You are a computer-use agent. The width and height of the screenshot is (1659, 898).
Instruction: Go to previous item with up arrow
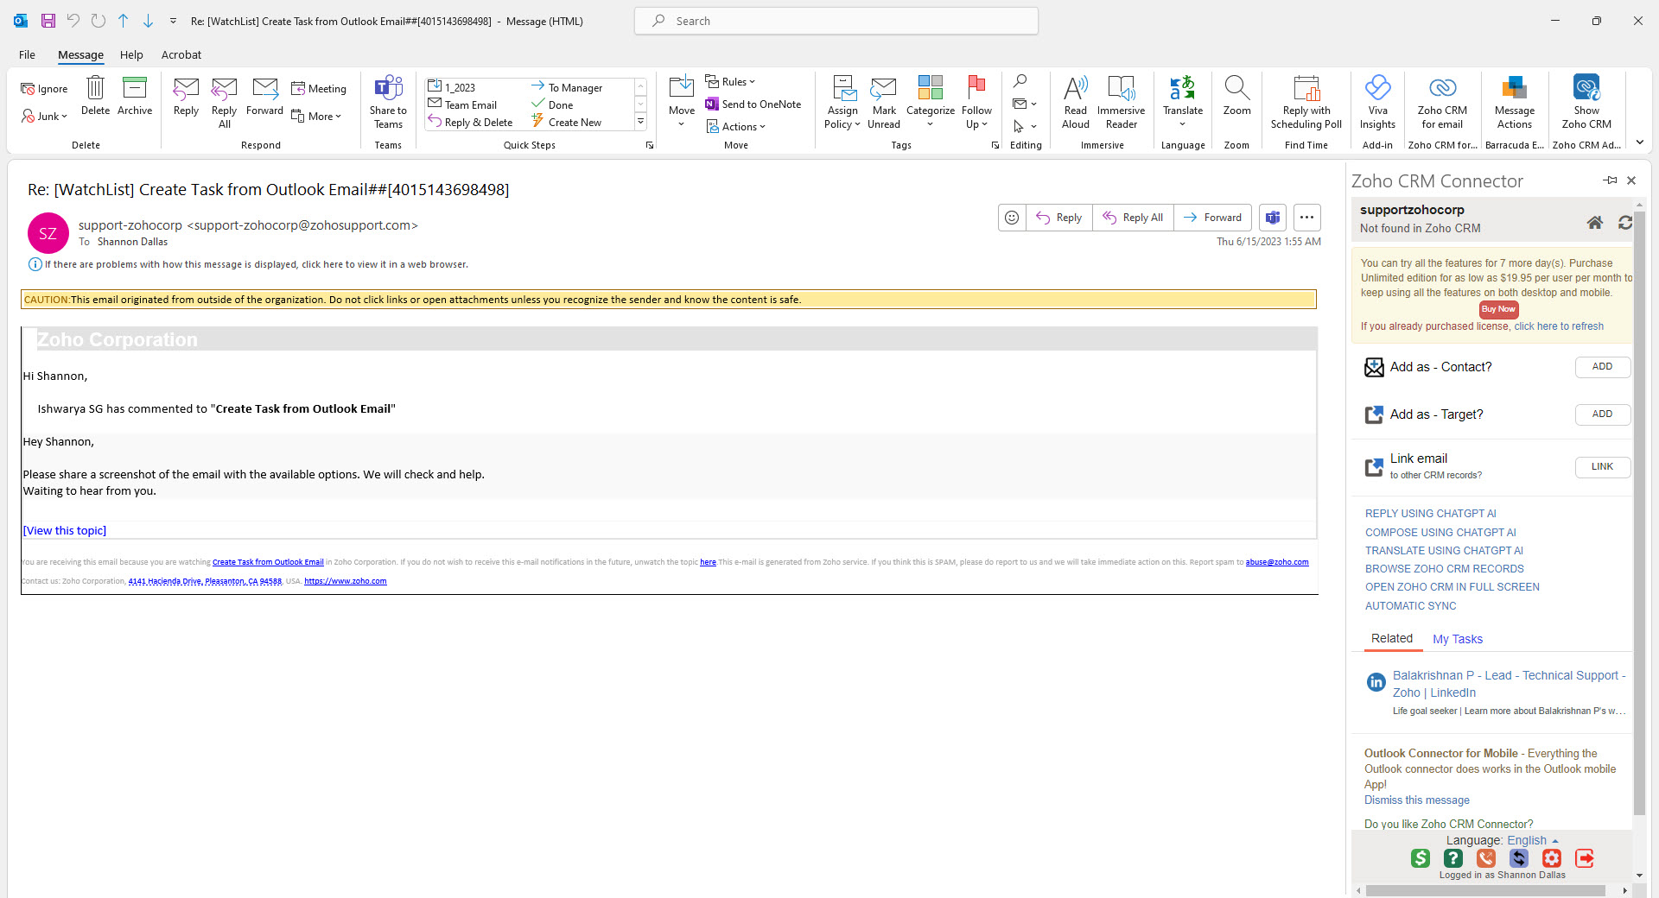point(123,21)
